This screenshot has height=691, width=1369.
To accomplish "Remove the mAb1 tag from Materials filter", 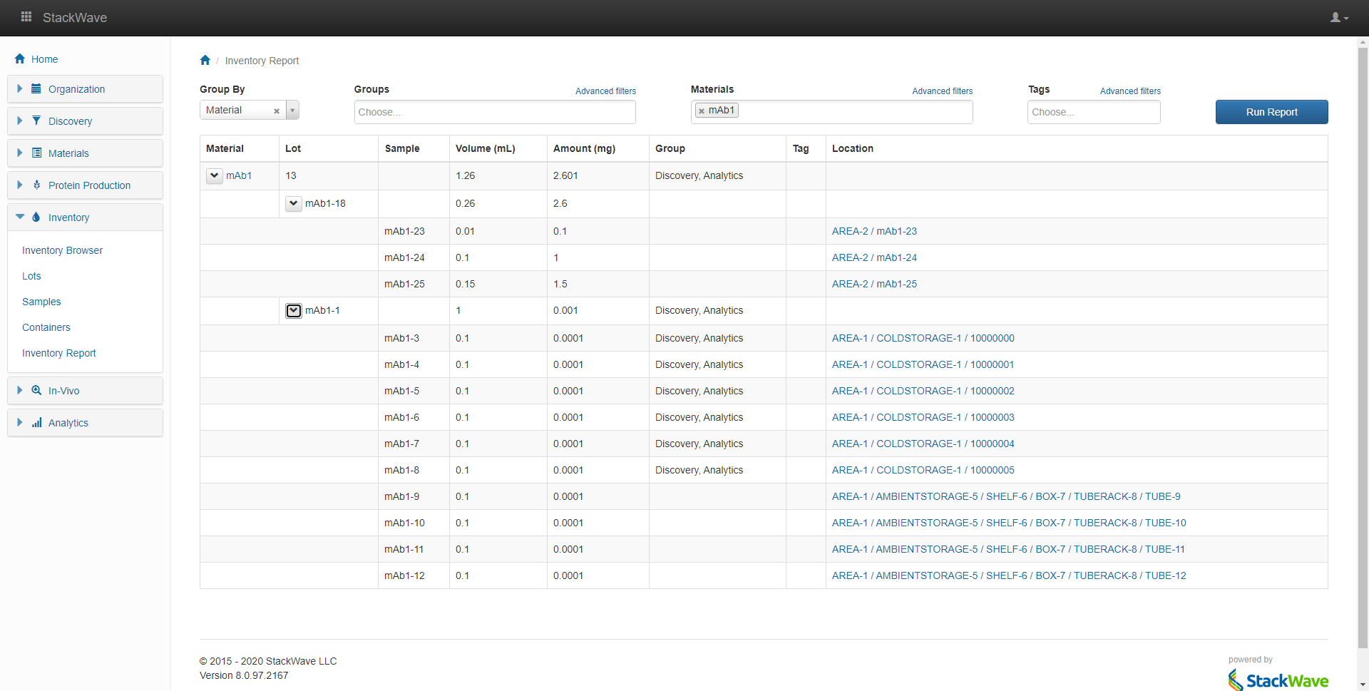I will coord(702,111).
